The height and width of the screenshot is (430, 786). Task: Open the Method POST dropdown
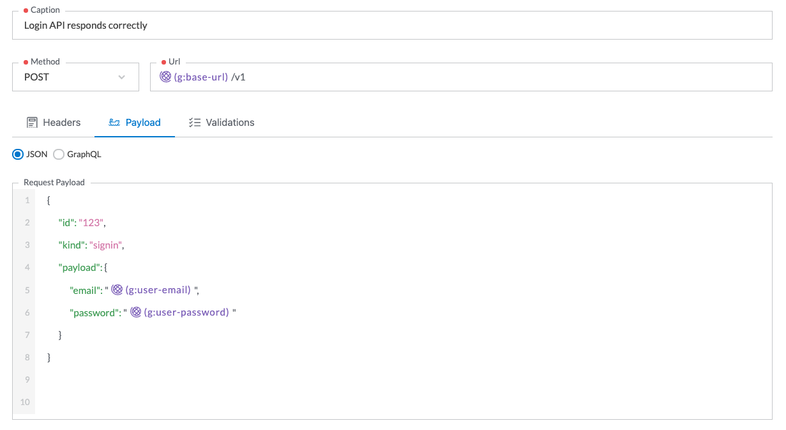coord(75,77)
